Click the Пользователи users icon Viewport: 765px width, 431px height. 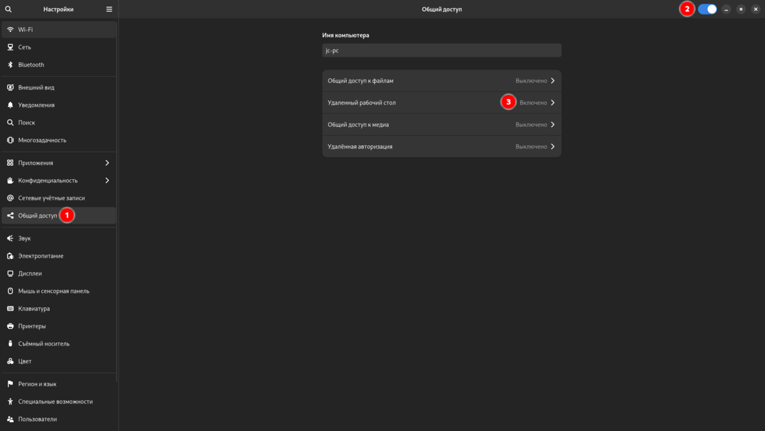(10, 419)
